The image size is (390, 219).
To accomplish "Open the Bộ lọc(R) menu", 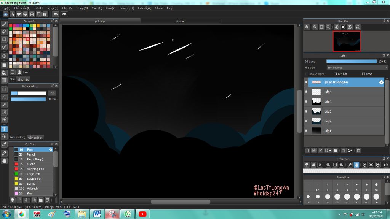I will pos(52,8).
